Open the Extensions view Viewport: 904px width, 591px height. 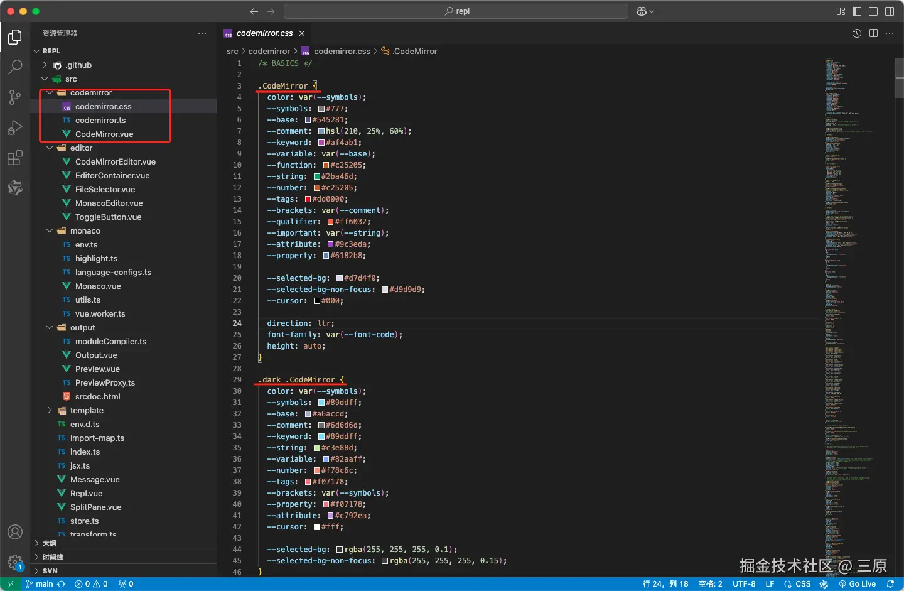pyautogui.click(x=15, y=158)
